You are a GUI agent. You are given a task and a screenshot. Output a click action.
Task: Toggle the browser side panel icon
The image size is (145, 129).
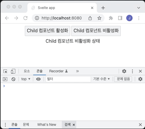[x=120, y=18]
